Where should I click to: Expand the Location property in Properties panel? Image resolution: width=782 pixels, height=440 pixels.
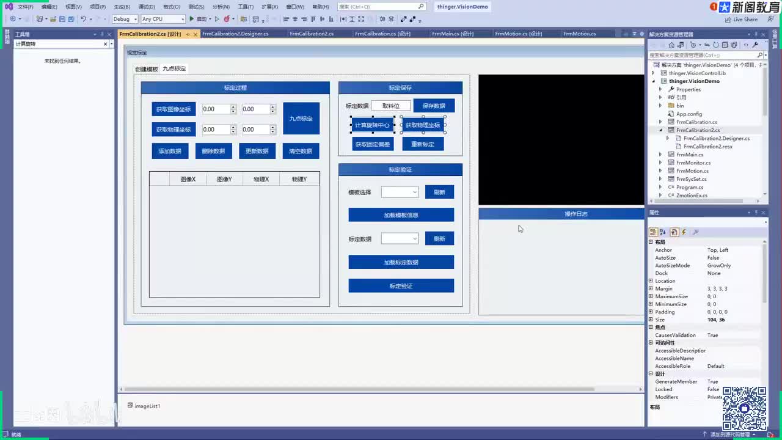651,281
